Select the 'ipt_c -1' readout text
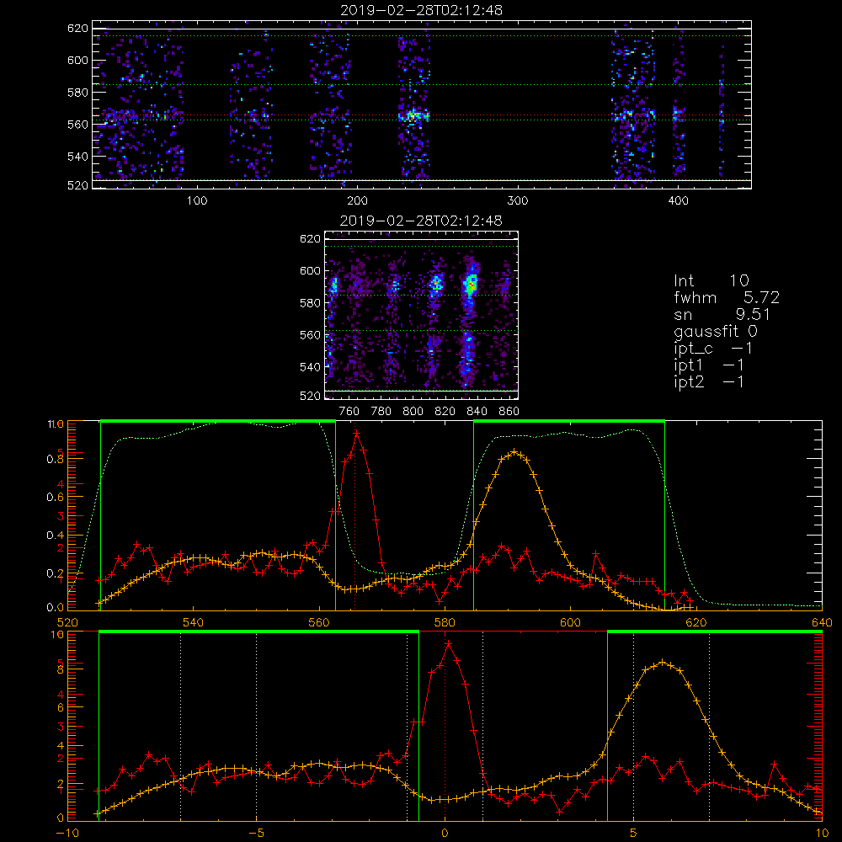842x842 pixels. click(713, 349)
